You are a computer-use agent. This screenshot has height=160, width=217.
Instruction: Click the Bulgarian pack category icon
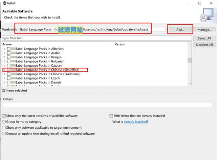click(13, 61)
